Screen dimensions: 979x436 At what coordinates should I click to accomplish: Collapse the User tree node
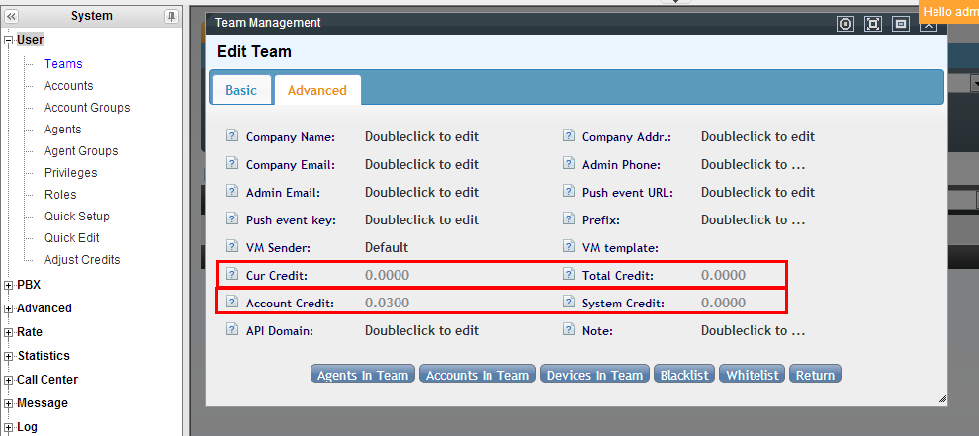(x=9, y=41)
